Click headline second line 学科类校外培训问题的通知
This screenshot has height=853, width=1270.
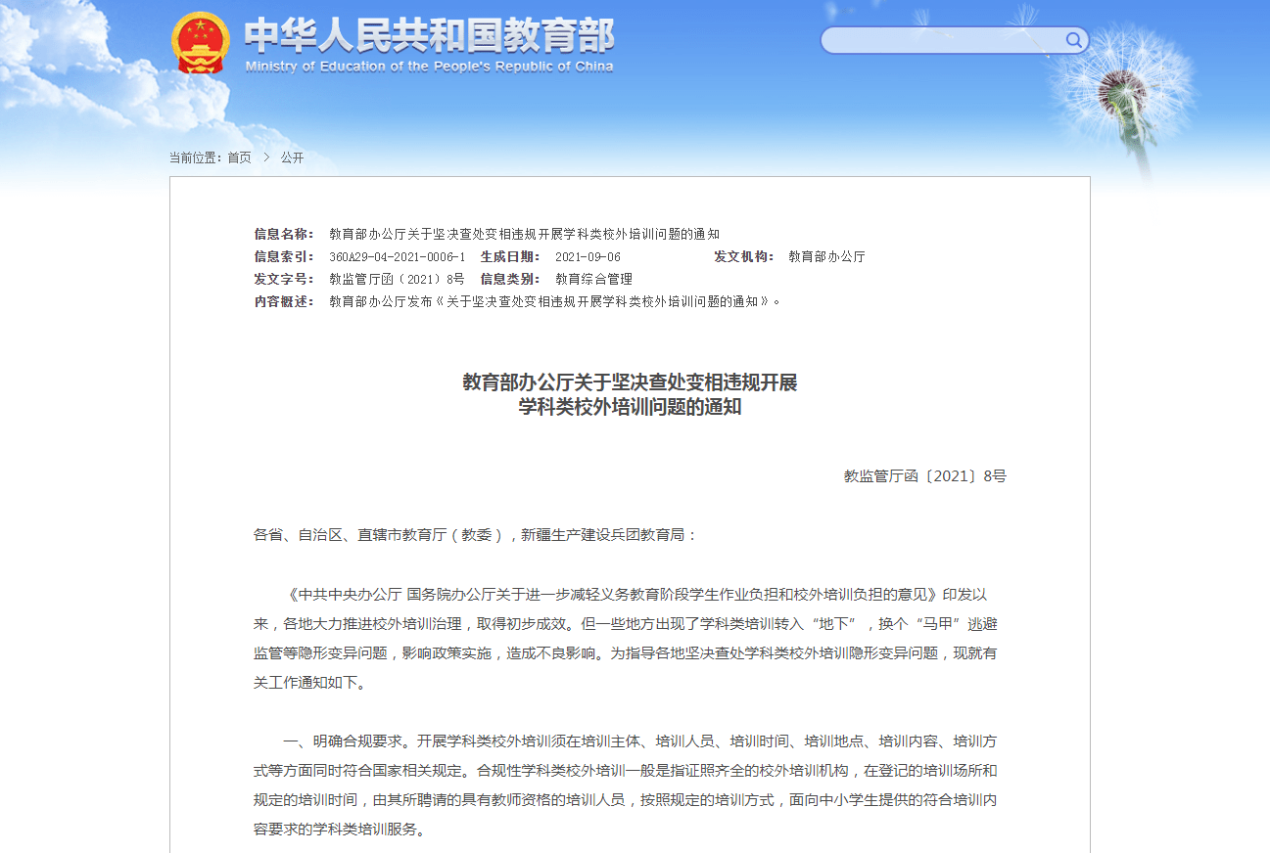click(630, 407)
